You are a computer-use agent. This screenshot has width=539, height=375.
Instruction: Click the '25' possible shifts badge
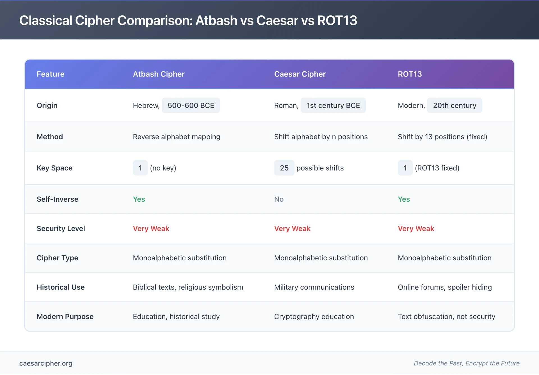(284, 168)
